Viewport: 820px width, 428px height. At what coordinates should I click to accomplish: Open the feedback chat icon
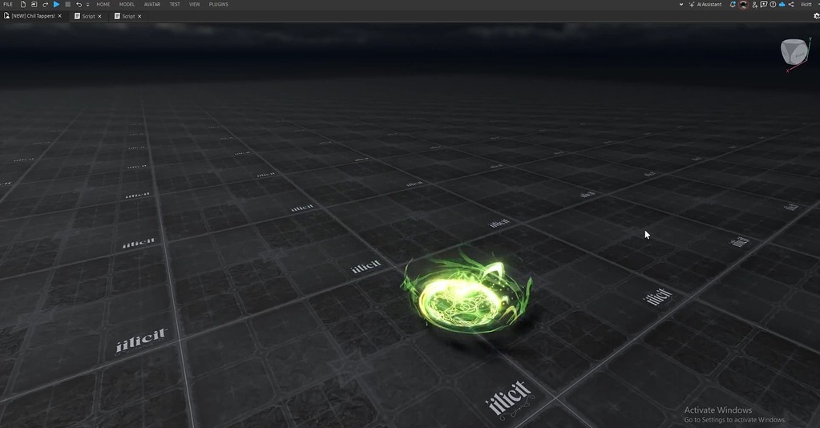(x=764, y=4)
